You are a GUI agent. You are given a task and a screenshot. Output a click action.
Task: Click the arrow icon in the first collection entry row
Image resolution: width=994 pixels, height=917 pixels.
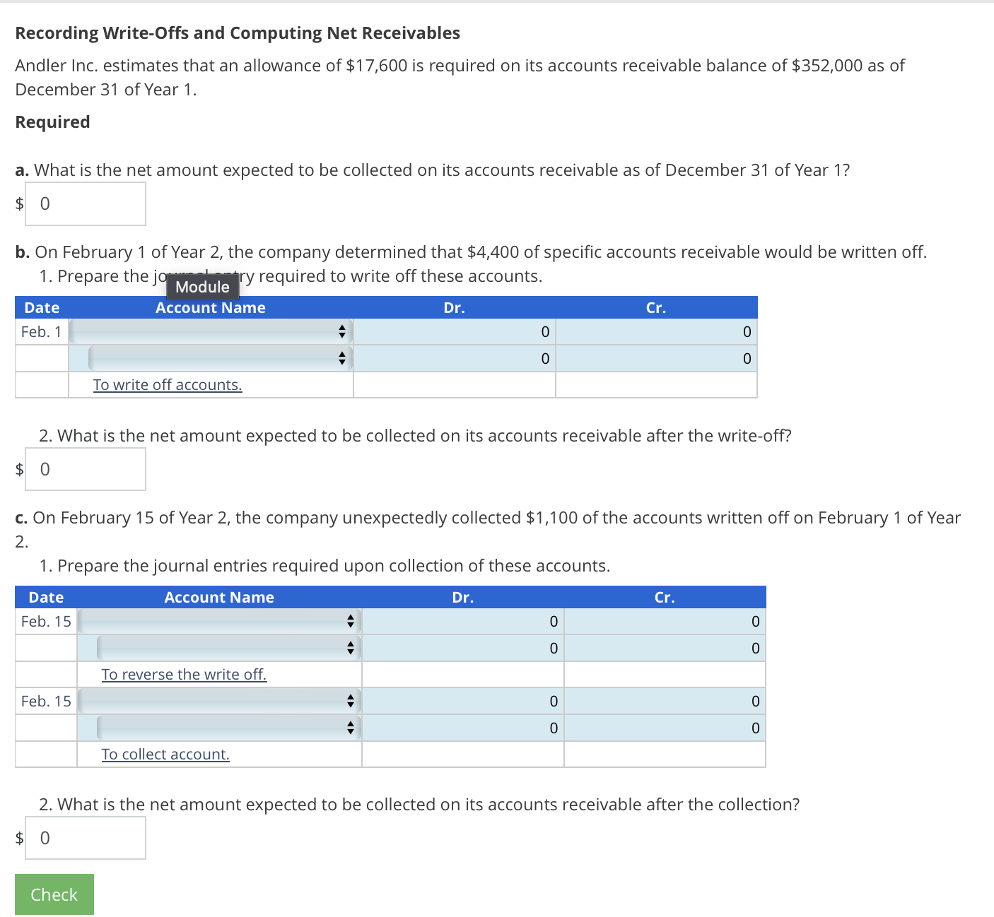[350, 701]
